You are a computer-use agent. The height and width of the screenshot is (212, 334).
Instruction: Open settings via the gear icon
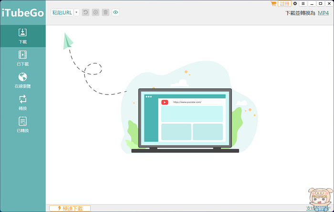295,4
